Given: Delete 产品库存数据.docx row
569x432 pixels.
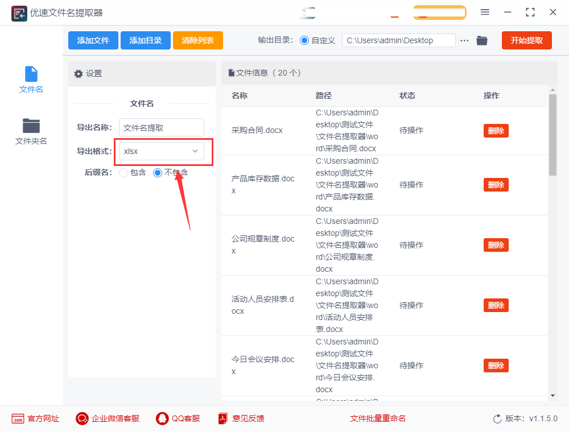Looking at the screenshot, I should point(496,185).
